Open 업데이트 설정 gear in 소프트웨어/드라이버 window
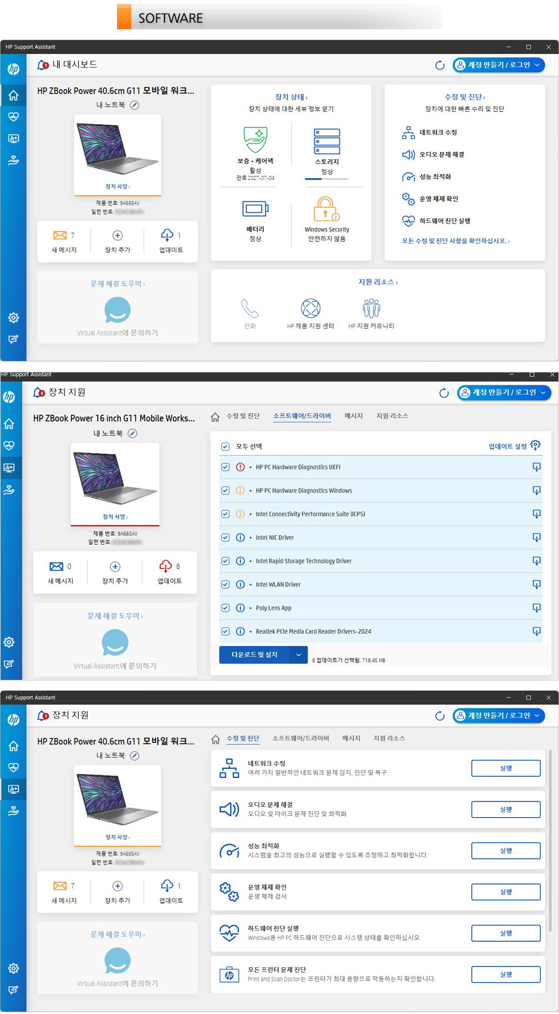 [x=535, y=445]
